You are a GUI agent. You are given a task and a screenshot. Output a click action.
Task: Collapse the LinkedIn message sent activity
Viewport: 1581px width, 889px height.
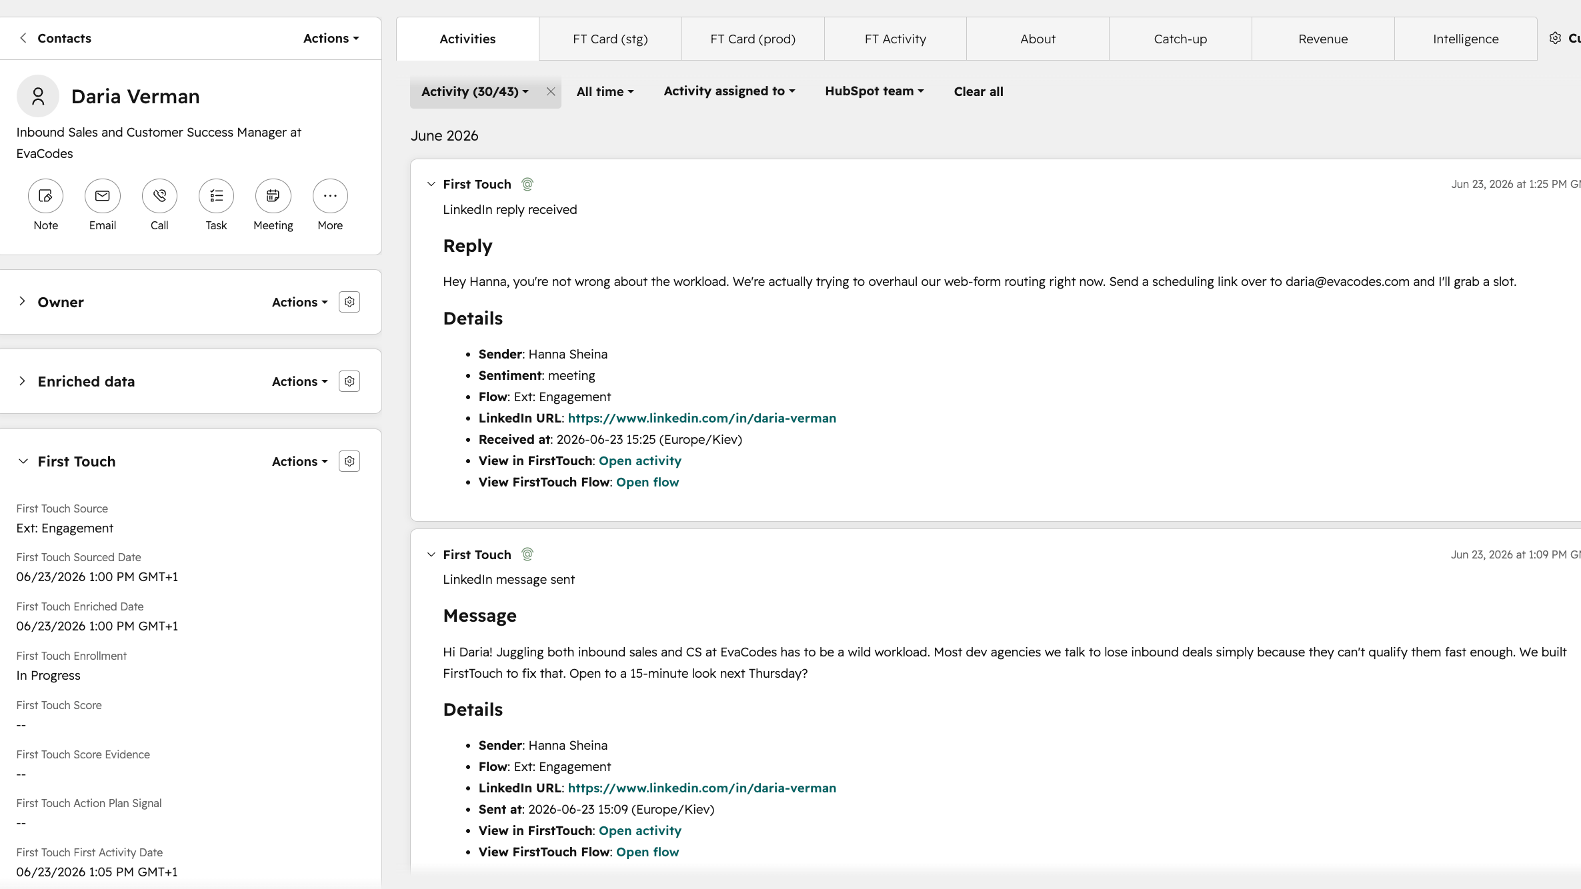coord(431,554)
